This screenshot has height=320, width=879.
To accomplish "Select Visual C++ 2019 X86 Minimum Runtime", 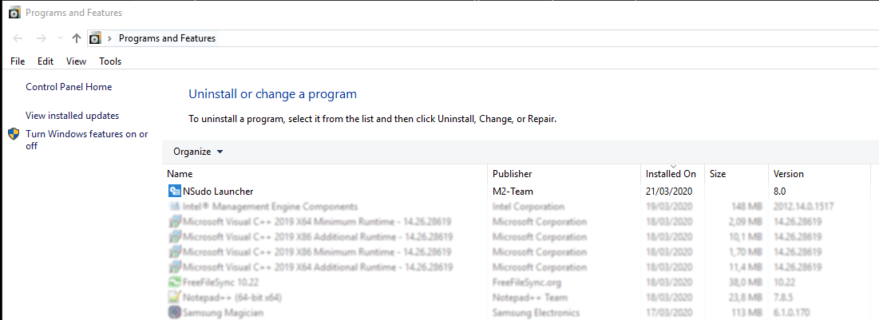I will click(x=519, y=251).
